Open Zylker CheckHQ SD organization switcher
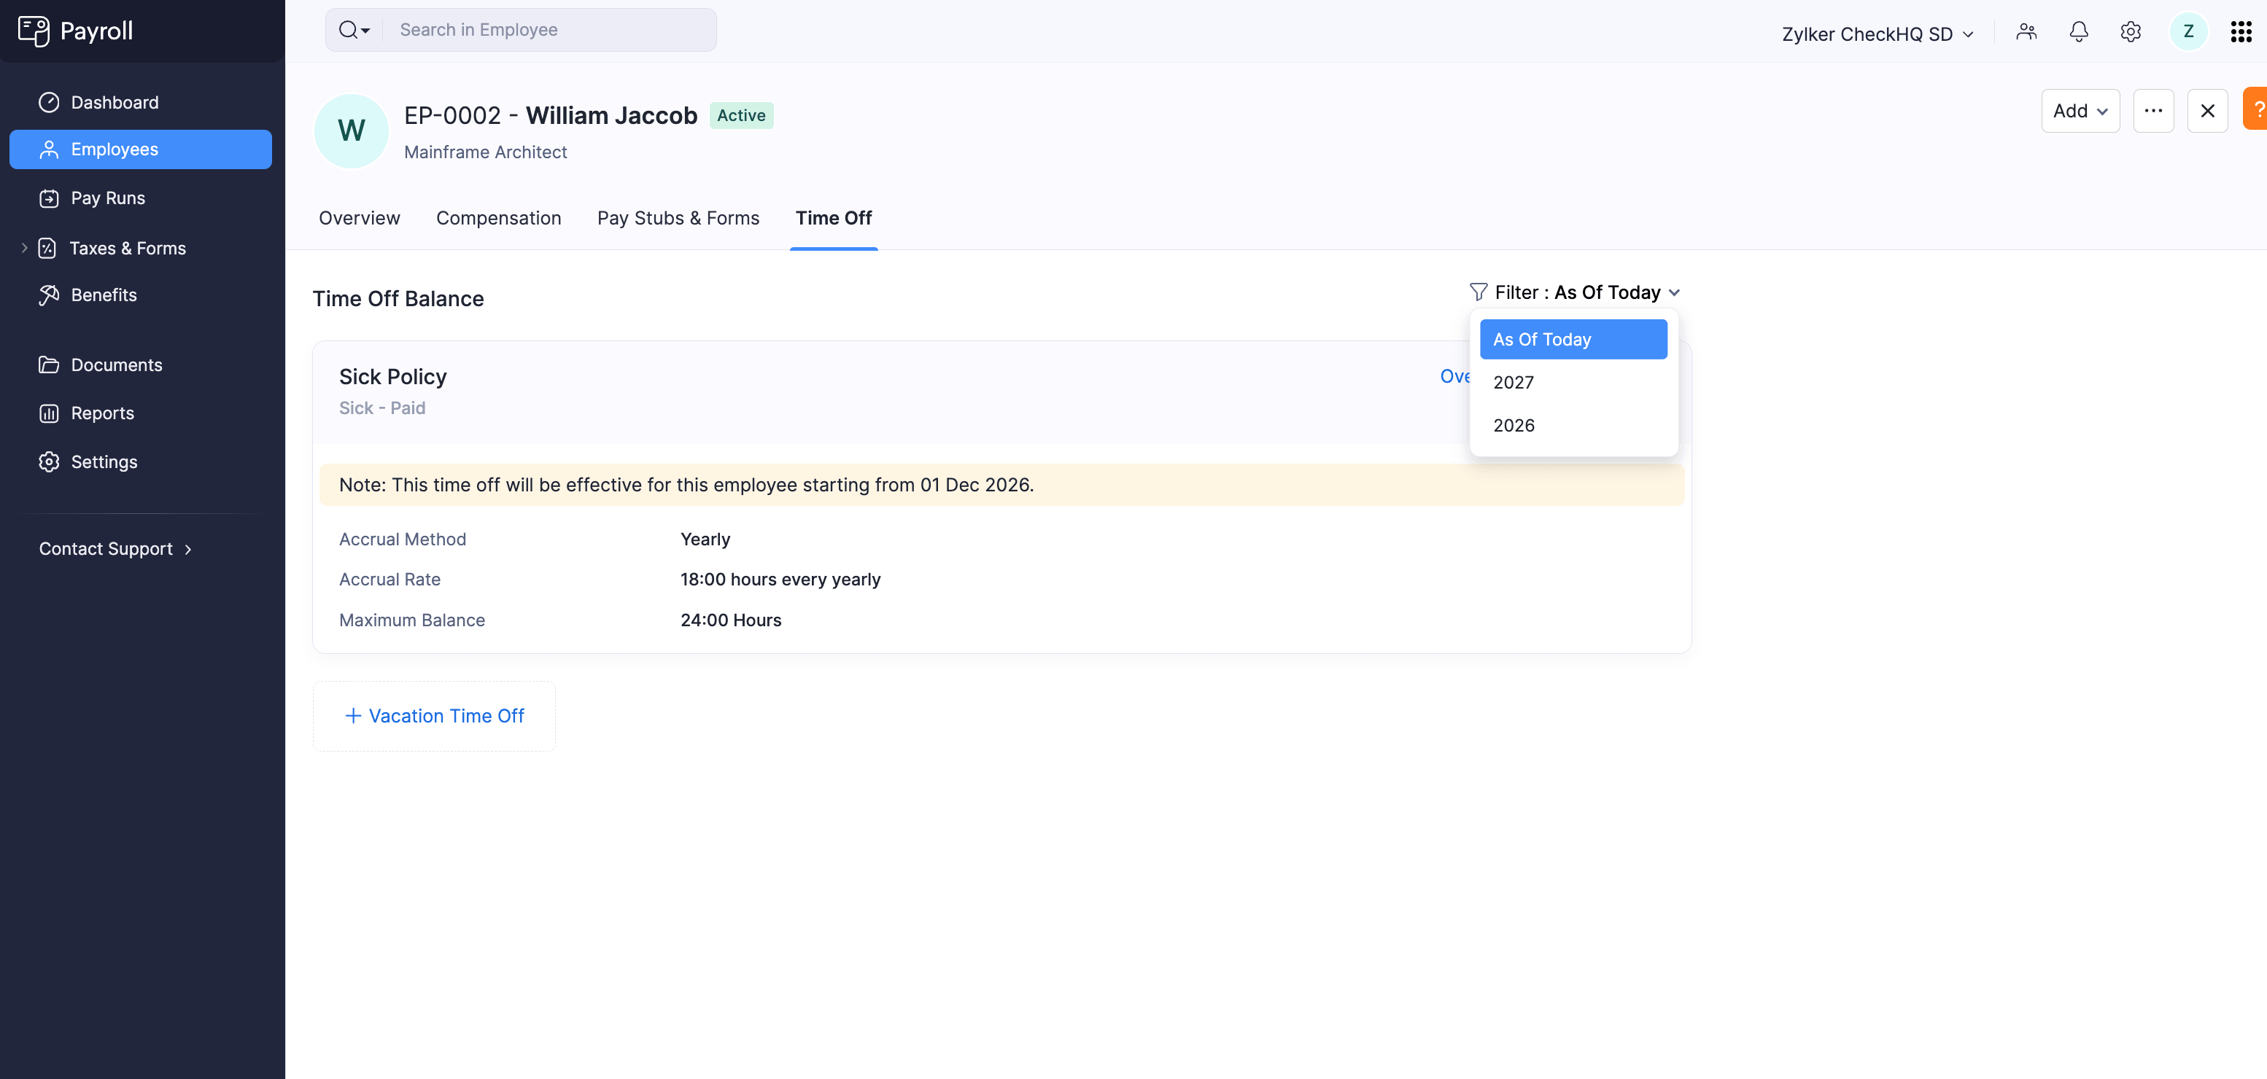The width and height of the screenshot is (2267, 1079). [x=1877, y=34]
